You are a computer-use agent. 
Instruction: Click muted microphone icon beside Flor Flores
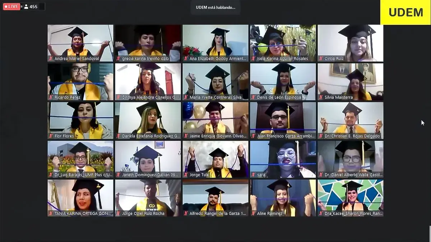coord(51,136)
